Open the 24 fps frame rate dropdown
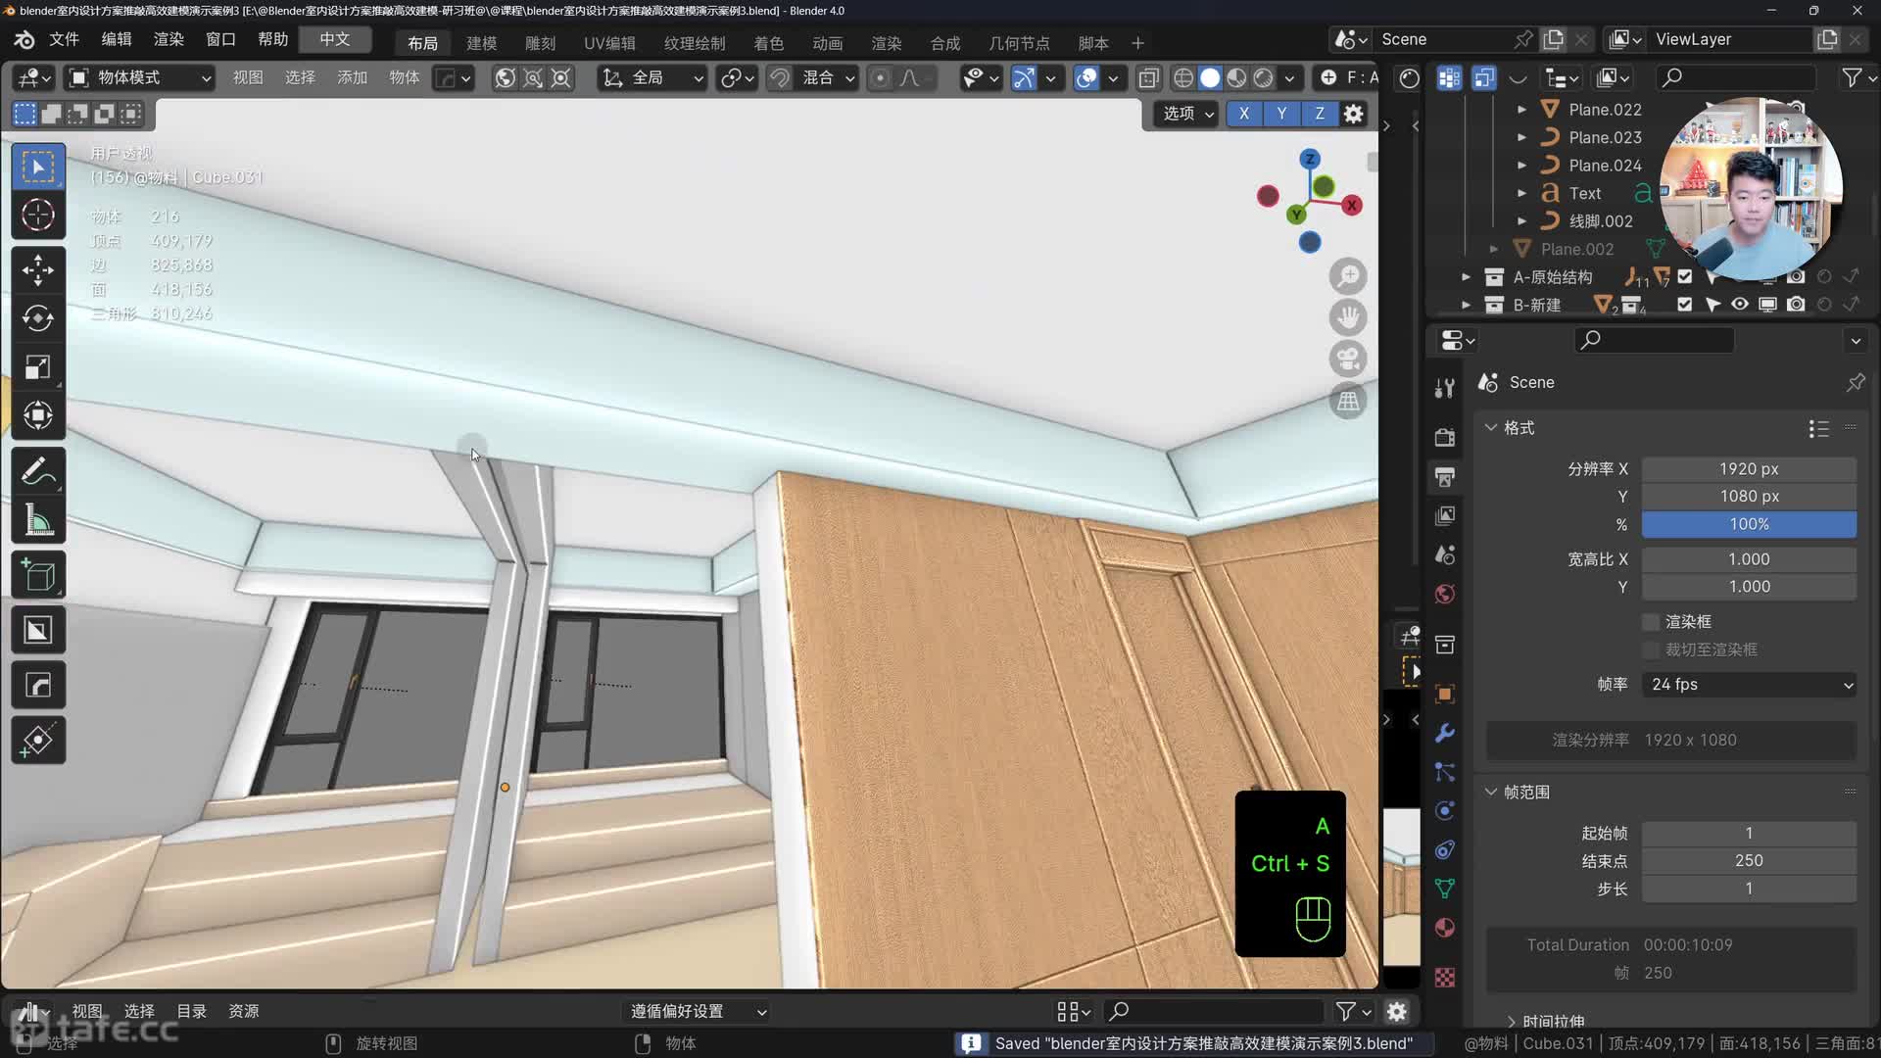Image resolution: width=1881 pixels, height=1058 pixels. [1749, 685]
